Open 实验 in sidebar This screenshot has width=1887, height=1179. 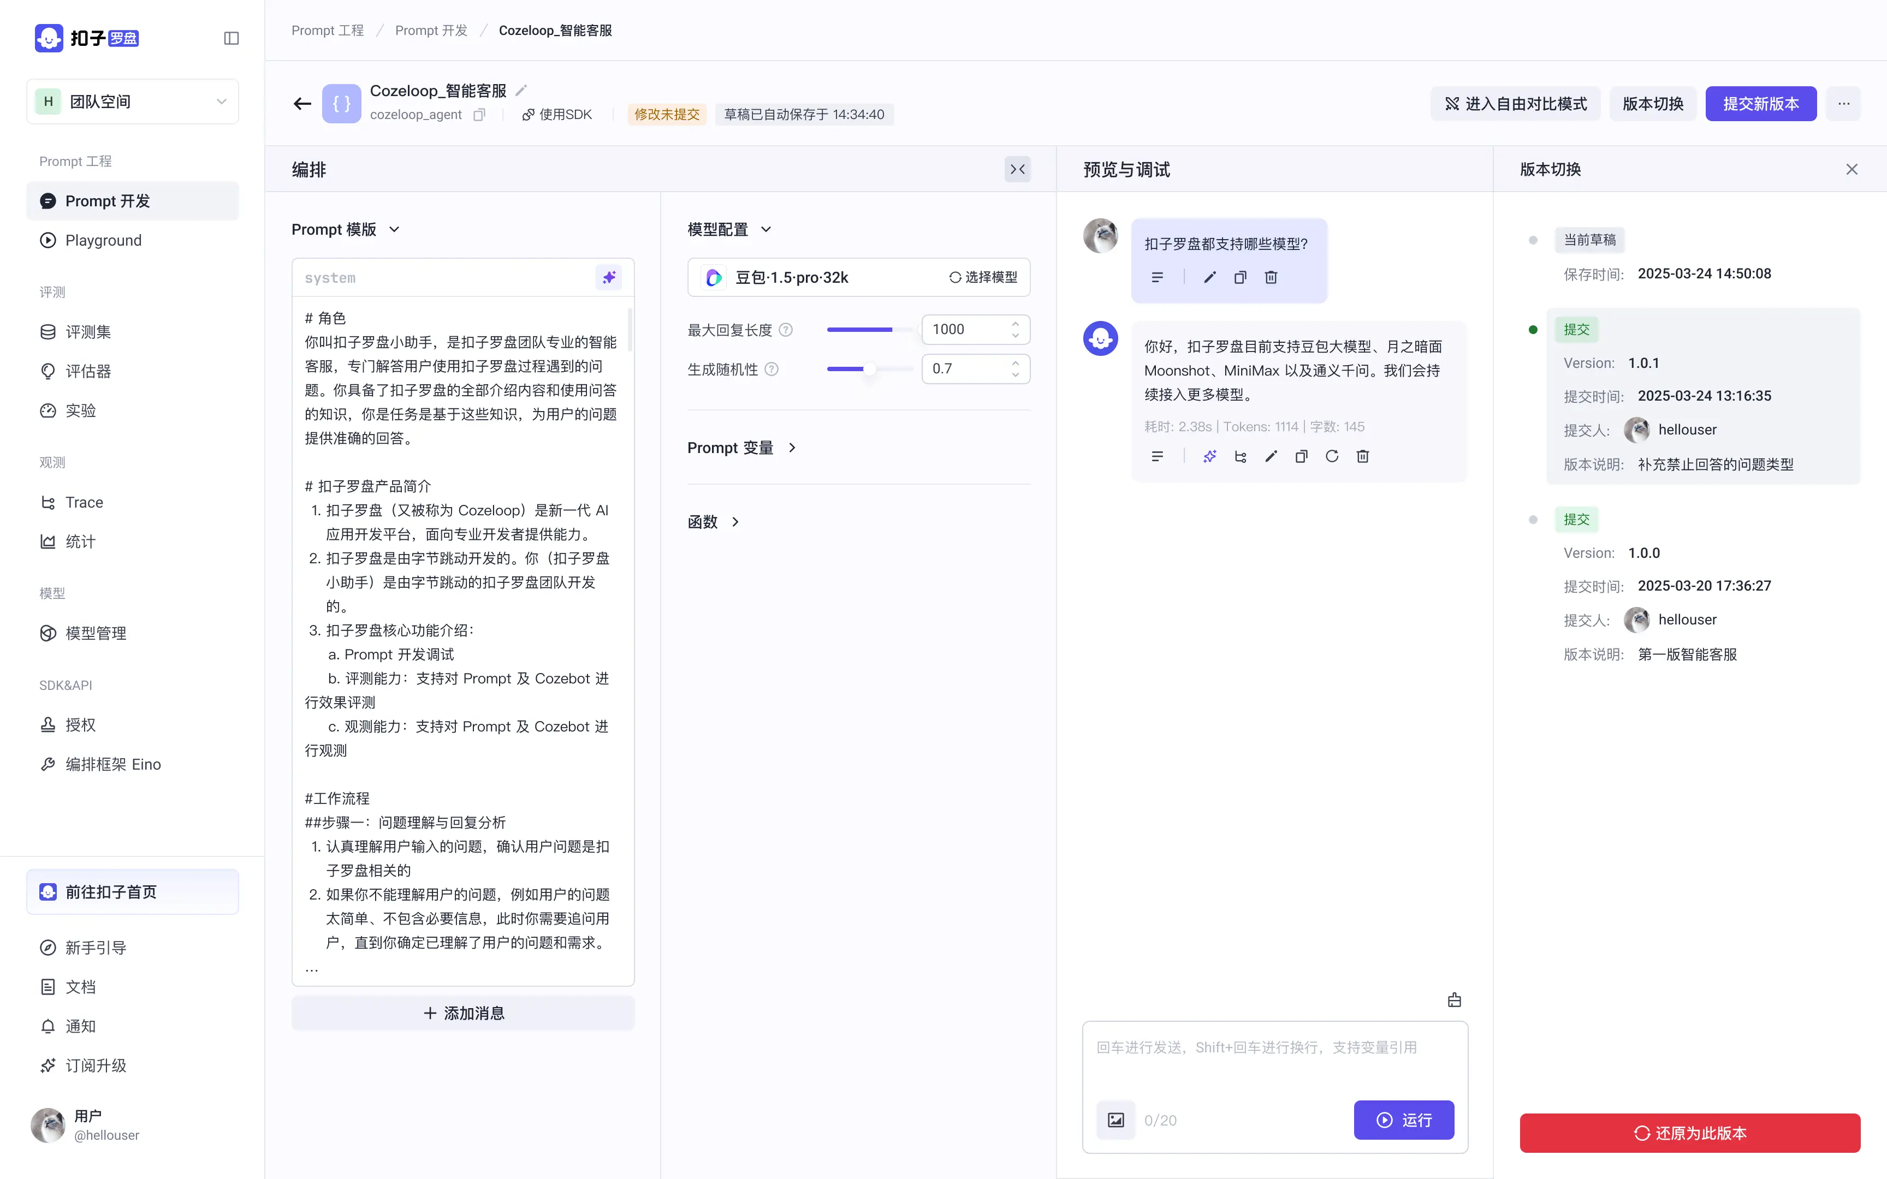(133, 410)
